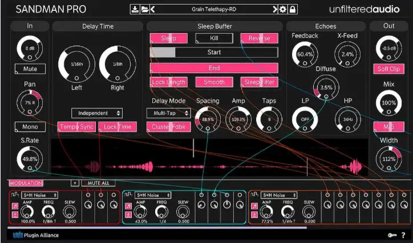This screenshot has height=243, width=413.
Task: Click the MODULATION tab label
Action: [26, 183]
